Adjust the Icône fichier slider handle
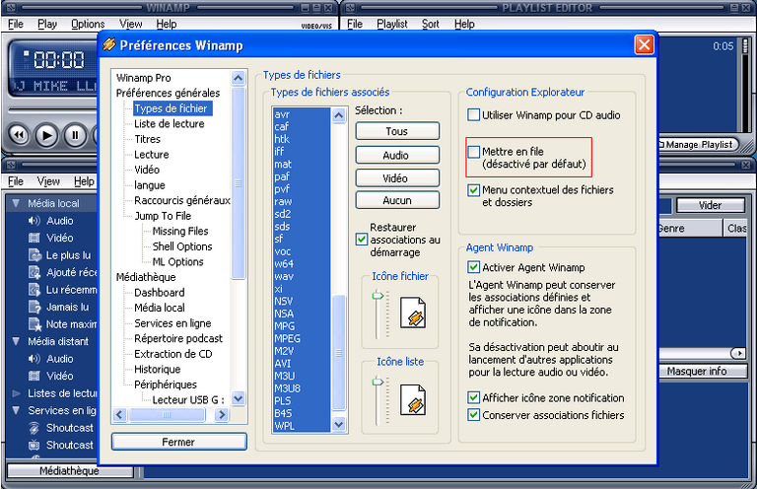Image resolution: width=757 pixels, height=489 pixels. click(378, 296)
